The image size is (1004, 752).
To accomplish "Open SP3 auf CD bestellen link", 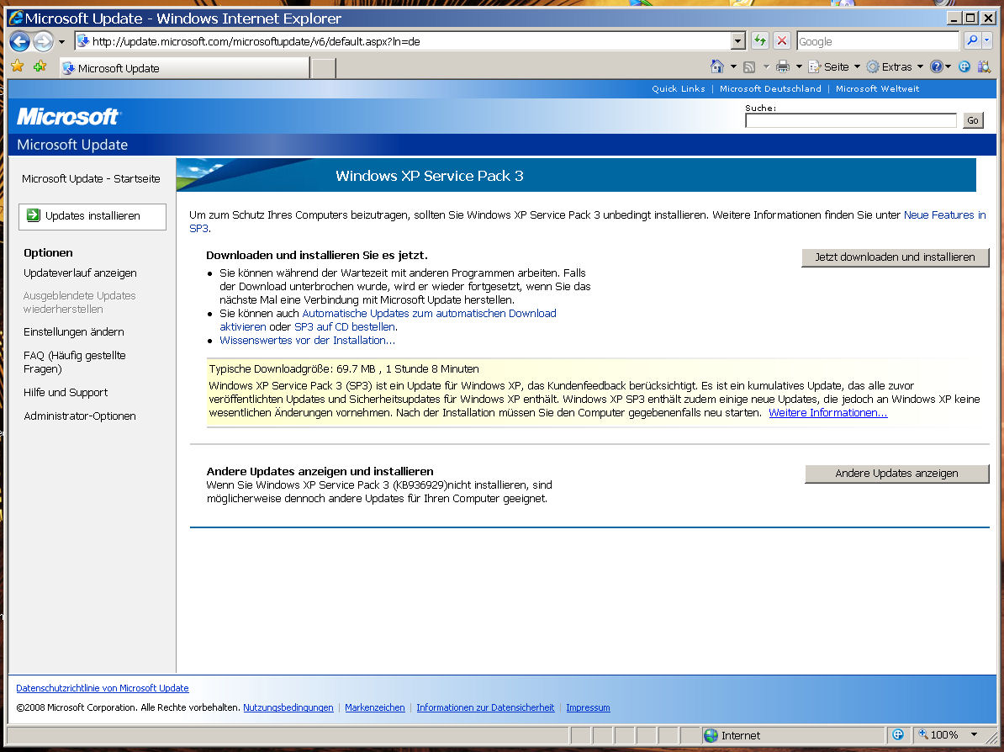I will (345, 326).
